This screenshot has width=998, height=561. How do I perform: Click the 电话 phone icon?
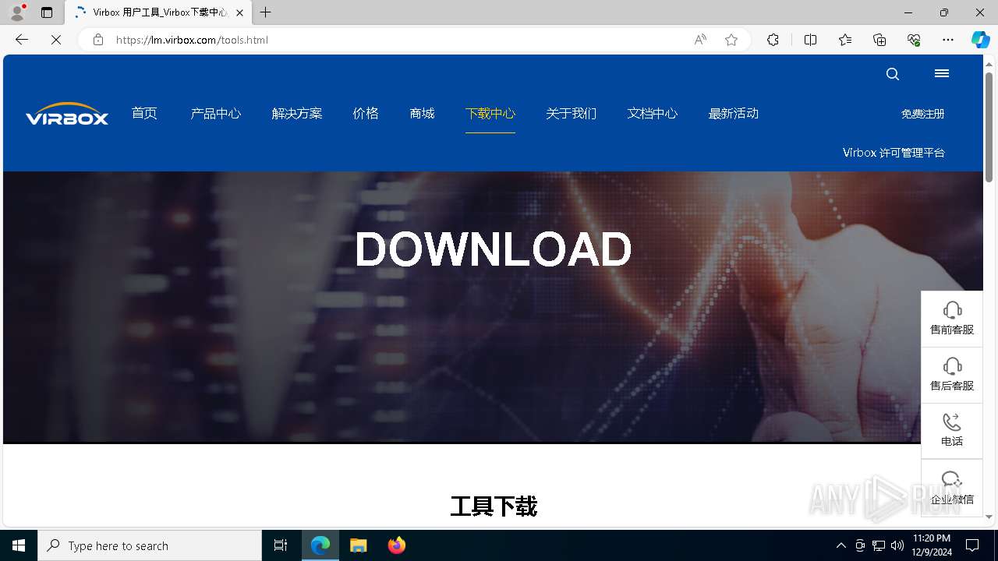pyautogui.click(x=952, y=422)
